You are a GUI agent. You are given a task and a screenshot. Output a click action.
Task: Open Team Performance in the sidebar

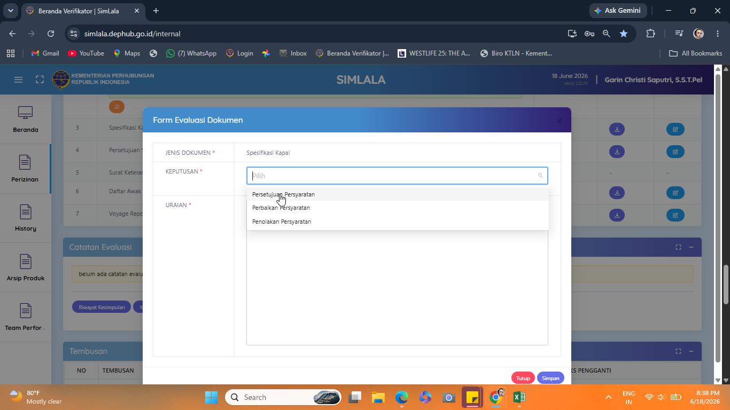click(x=25, y=318)
